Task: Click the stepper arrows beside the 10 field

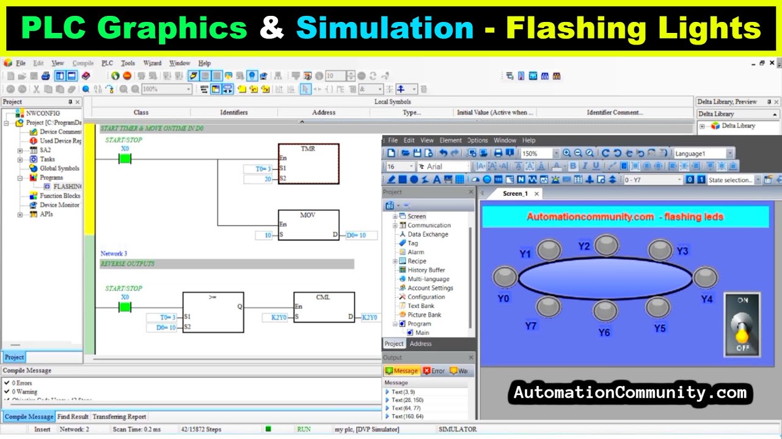Action: click(351, 76)
